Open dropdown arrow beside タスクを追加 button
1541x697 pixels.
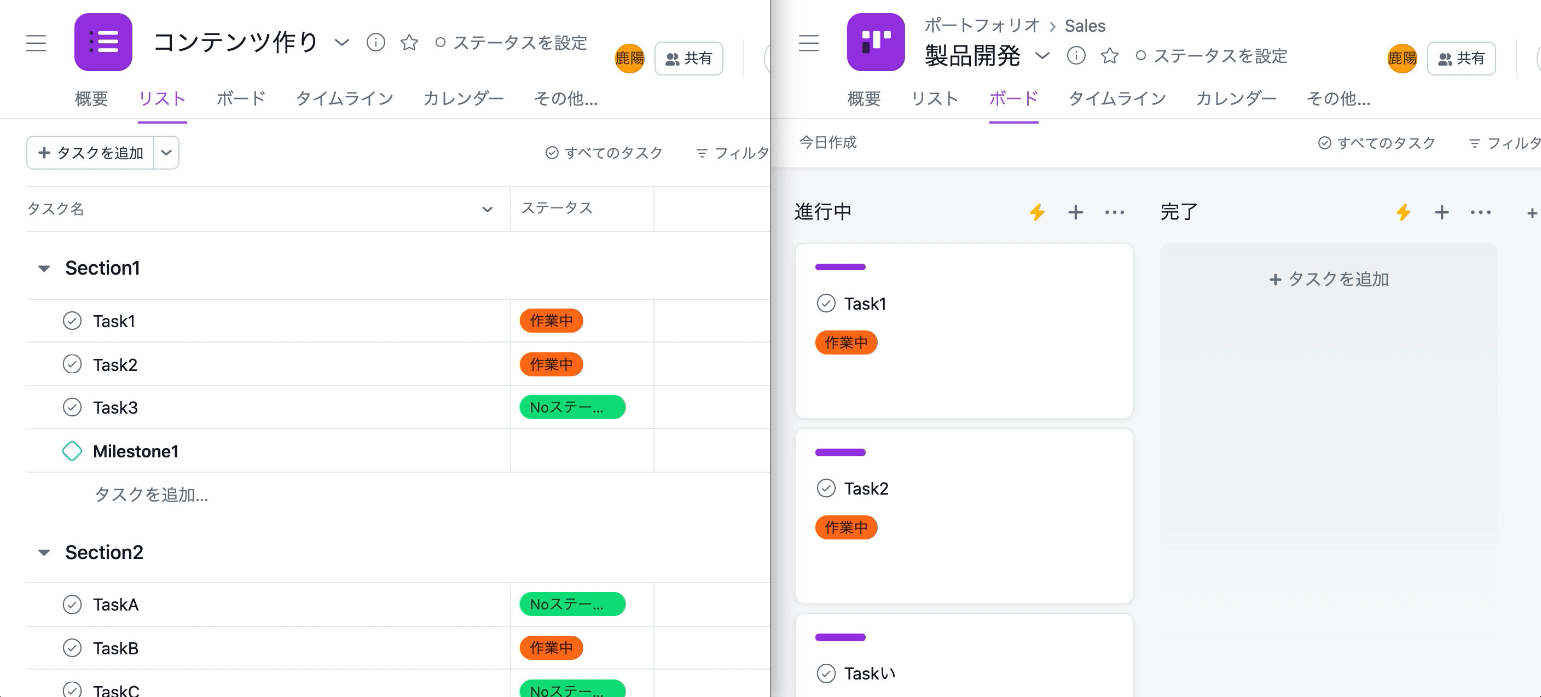pos(166,153)
